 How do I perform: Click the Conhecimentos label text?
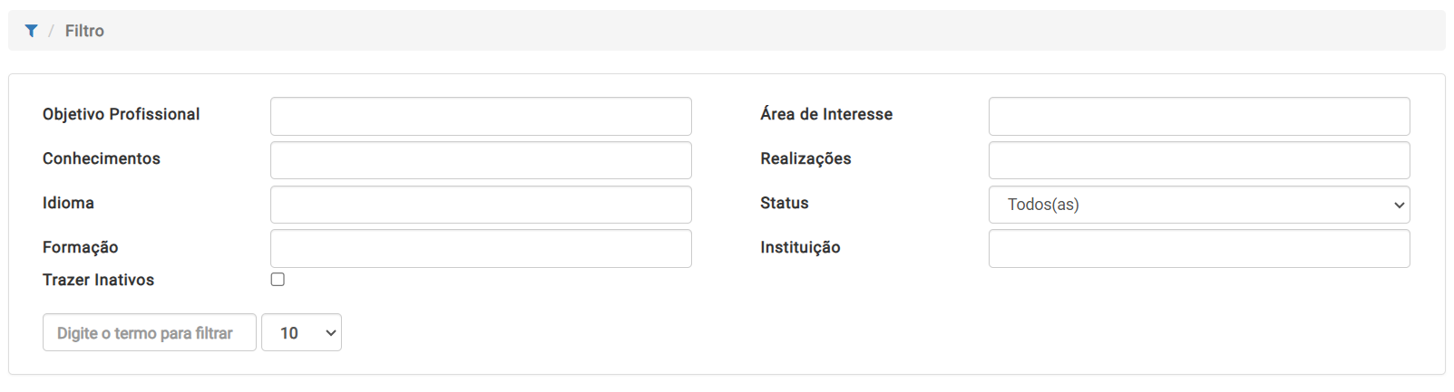tap(102, 158)
